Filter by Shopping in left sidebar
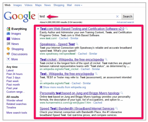The height and width of the screenshot is (122, 148). [x=17, y=49]
